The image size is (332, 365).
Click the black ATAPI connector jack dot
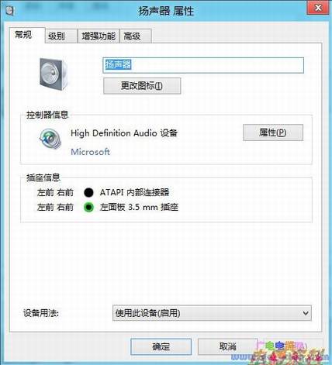[x=88, y=192]
